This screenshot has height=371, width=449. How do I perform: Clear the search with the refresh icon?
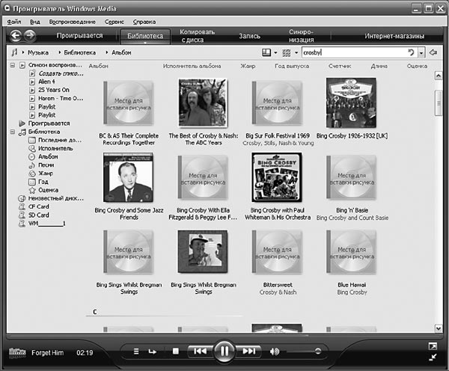click(411, 52)
